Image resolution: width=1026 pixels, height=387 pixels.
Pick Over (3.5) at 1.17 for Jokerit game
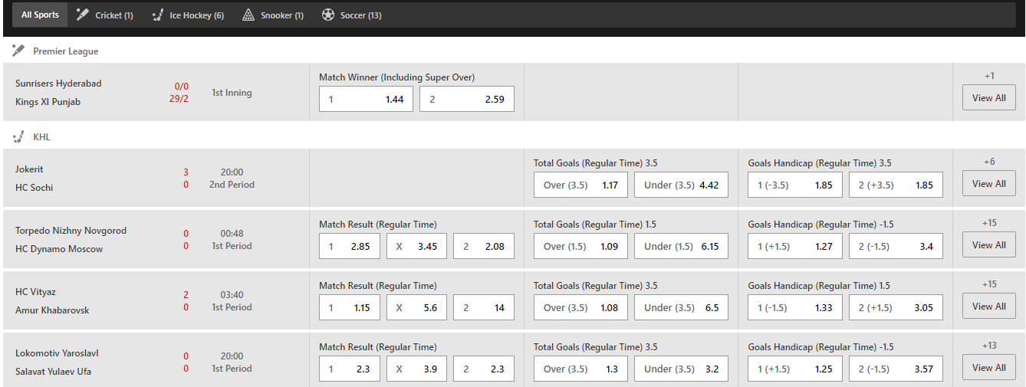point(580,185)
